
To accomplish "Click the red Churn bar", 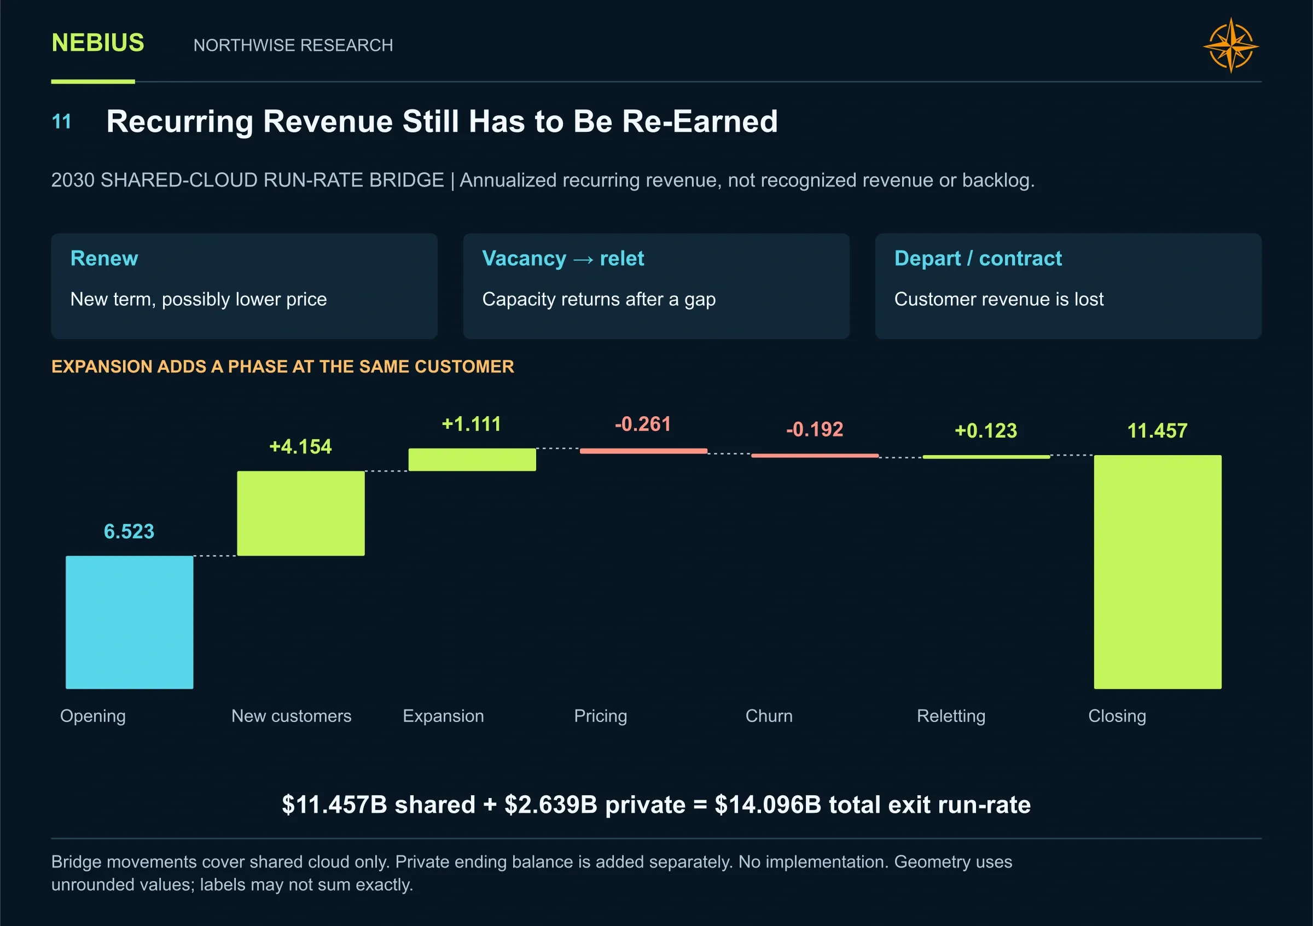I will [x=815, y=456].
